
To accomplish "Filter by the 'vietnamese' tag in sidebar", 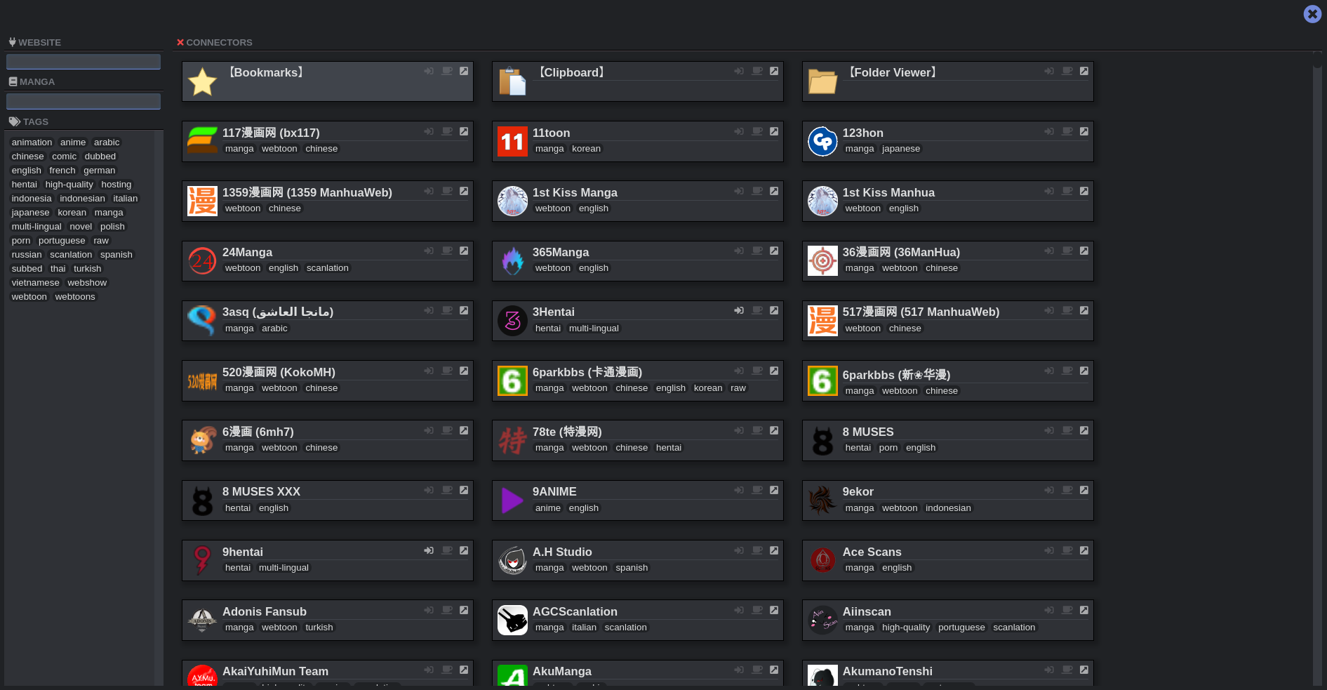I will click(35, 283).
